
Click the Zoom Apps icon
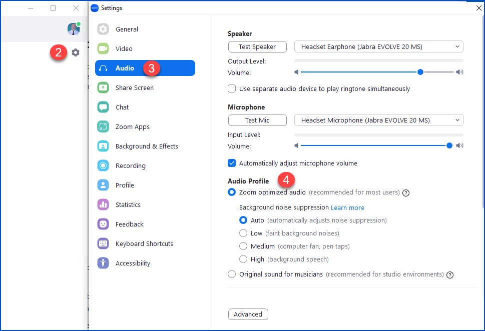coord(103,126)
